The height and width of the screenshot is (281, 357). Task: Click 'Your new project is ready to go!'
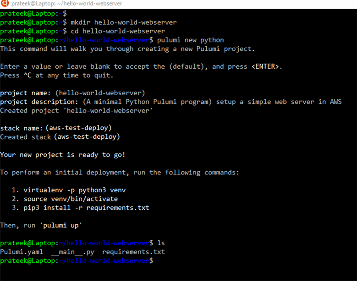[63, 155]
